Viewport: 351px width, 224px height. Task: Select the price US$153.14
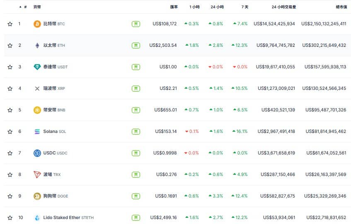(x=166, y=131)
